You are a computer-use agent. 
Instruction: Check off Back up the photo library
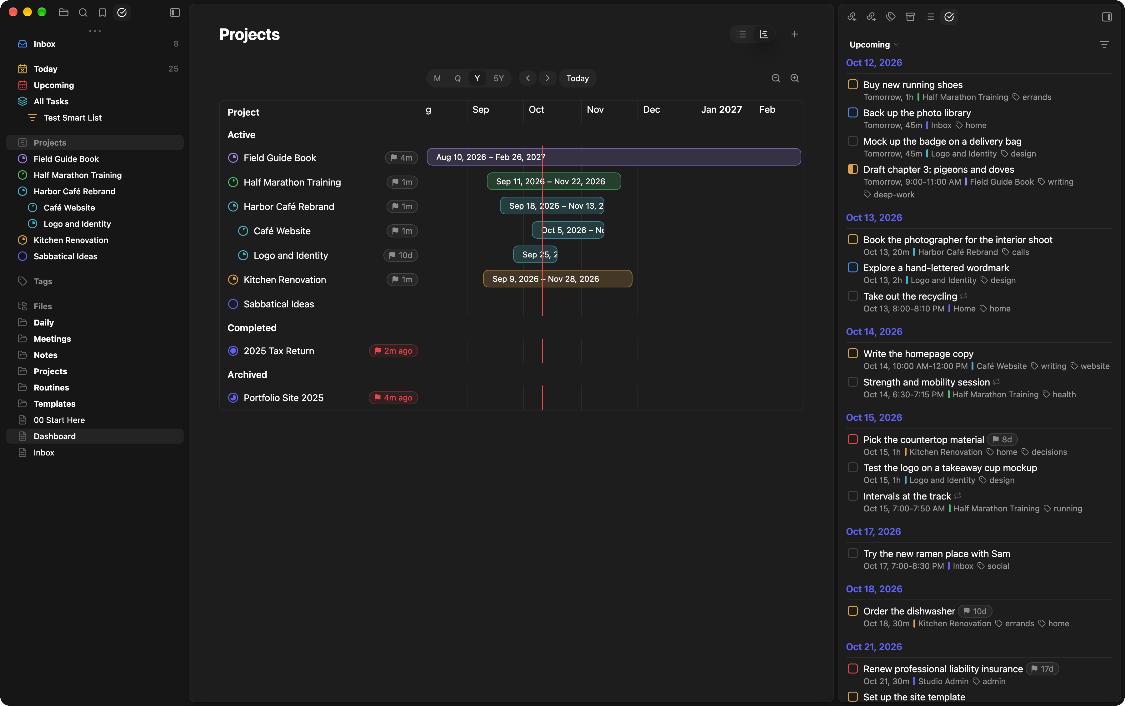(853, 112)
